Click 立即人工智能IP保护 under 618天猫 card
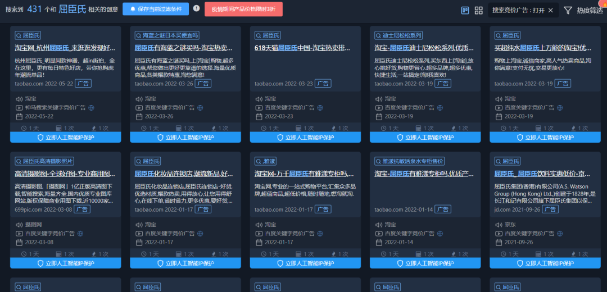The height and width of the screenshot is (292, 607). click(x=305, y=138)
